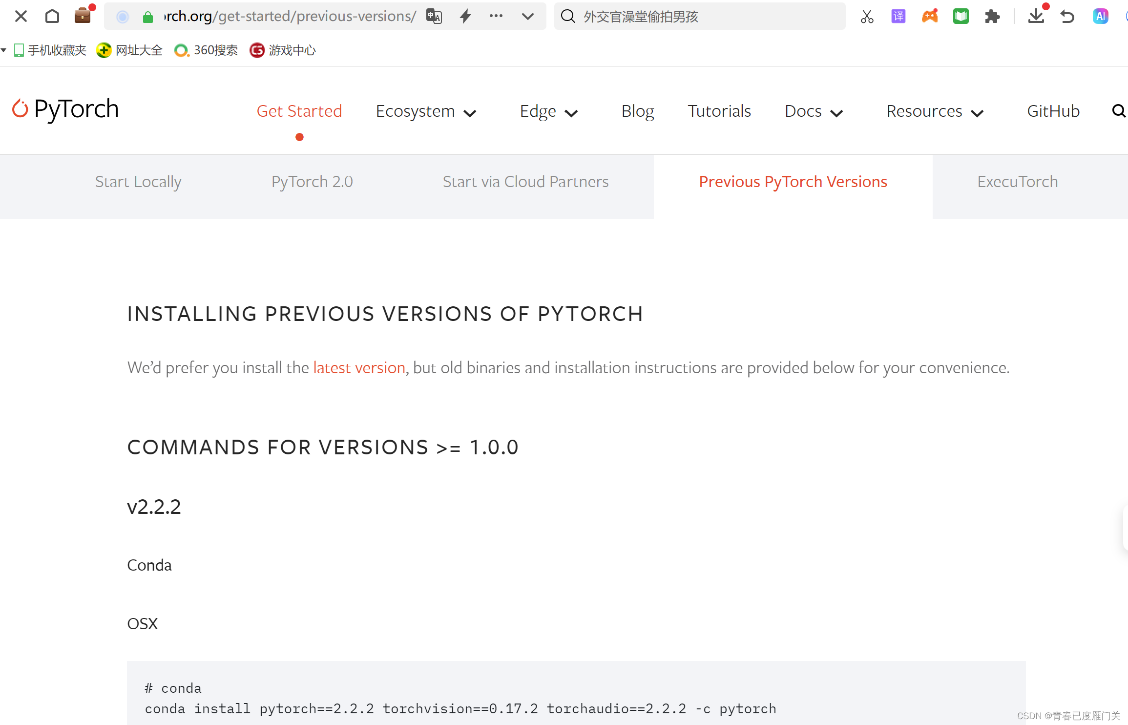Open the browser extensions puzzle icon

[992, 17]
